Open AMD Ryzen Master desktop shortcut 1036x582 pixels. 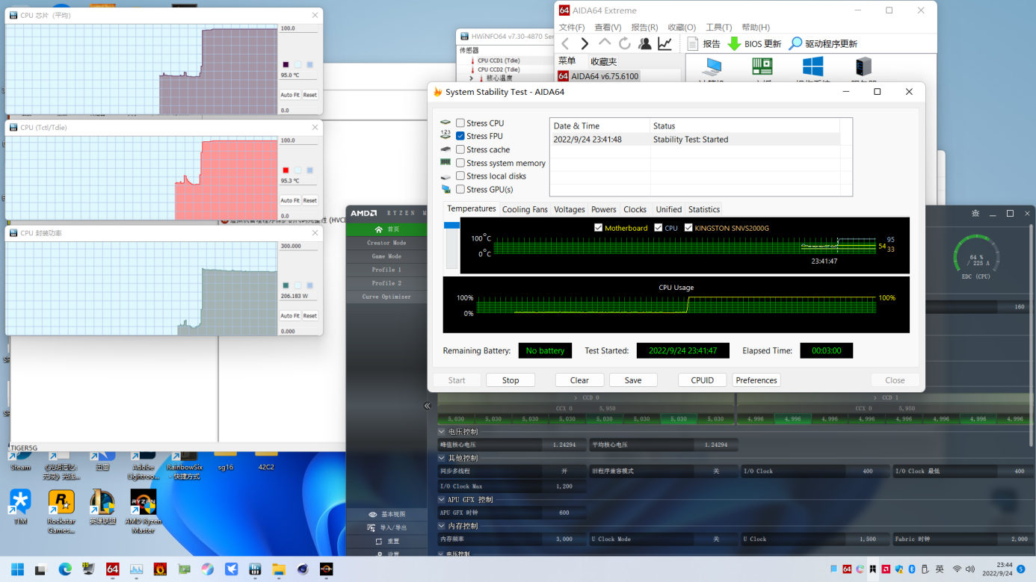[x=143, y=503]
